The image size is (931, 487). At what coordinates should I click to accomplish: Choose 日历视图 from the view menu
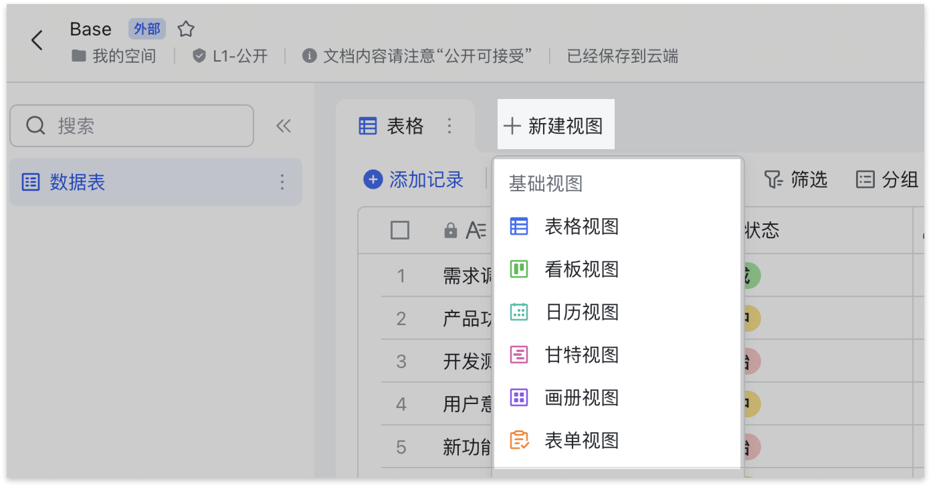[x=617, y=312]
